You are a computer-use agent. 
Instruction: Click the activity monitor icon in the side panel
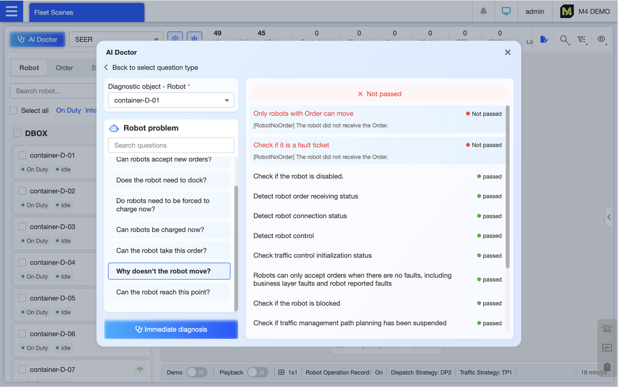pos(607,347)
